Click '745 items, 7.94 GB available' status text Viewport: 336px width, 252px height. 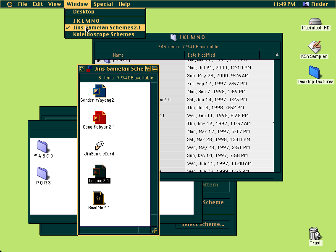coord(188,47)
